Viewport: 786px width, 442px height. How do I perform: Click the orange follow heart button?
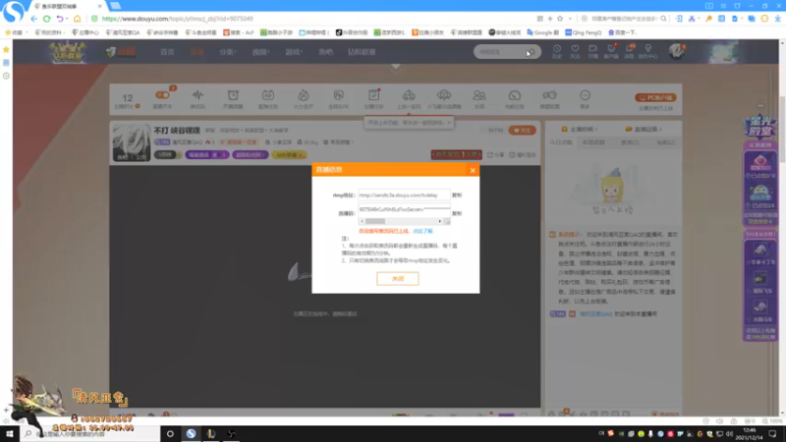(522, 131)
